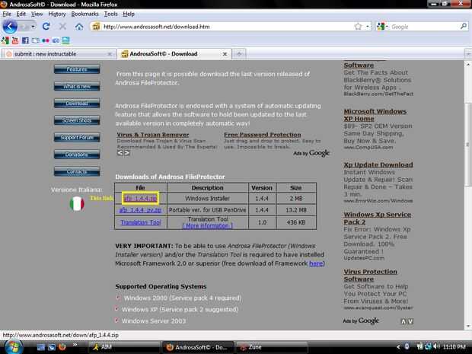
Task: Click the Features navigation button
Action: coord(77,69)
